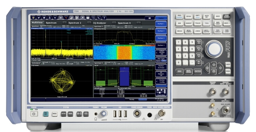This screenshot has width=256, height=132.
Task: Activate the orange selection pointer tool
Action: coord(66,18)
